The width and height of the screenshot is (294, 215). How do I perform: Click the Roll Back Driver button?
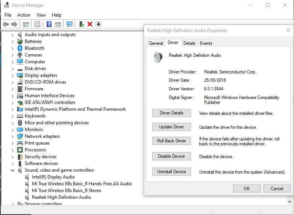coord(171,141)
